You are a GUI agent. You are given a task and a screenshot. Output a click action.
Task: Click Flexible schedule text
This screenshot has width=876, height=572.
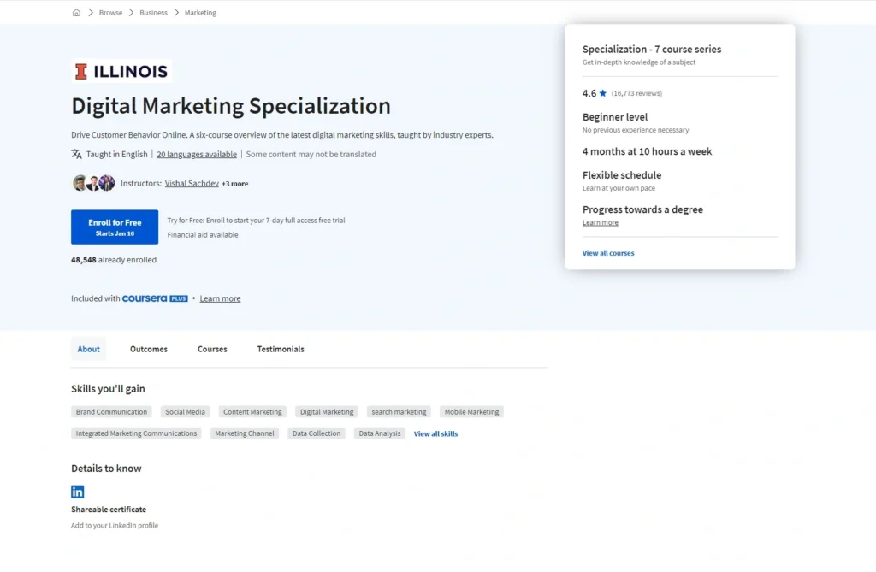point(621,174)
